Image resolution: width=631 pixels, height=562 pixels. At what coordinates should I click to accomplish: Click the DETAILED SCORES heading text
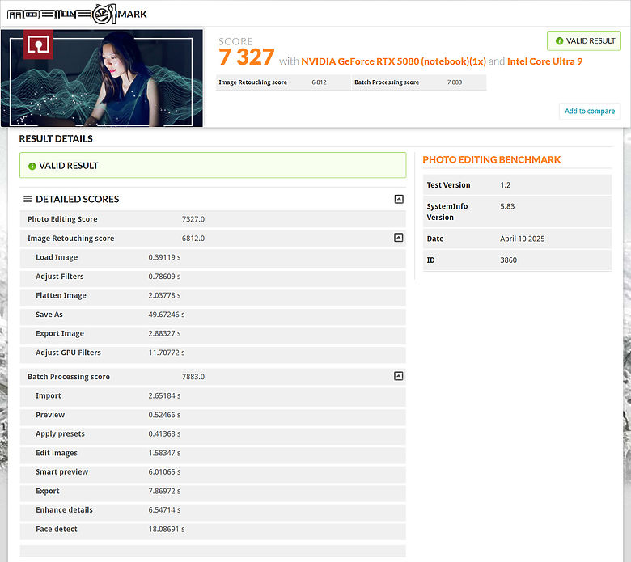[x=78, y=199]
